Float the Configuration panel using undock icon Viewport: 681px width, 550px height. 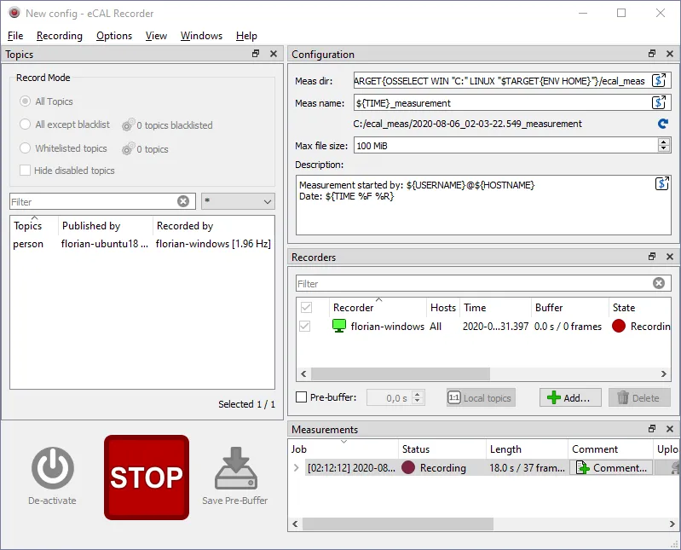652,55
